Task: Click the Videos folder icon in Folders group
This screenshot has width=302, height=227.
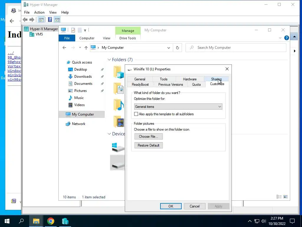Action: [119, 121]
